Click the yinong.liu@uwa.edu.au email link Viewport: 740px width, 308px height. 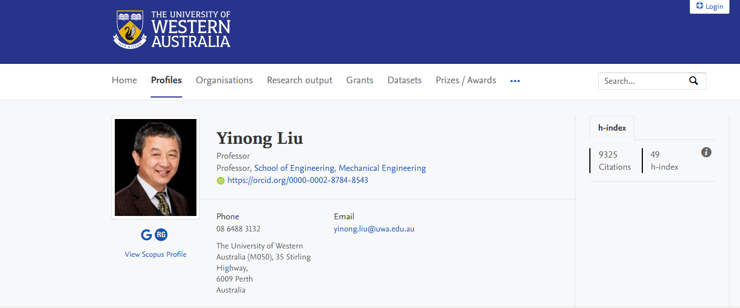[374, 229]
